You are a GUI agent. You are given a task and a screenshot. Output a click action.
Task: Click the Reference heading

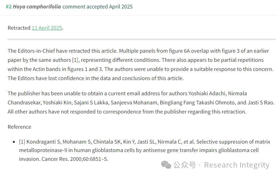click(x=20, y=127)
